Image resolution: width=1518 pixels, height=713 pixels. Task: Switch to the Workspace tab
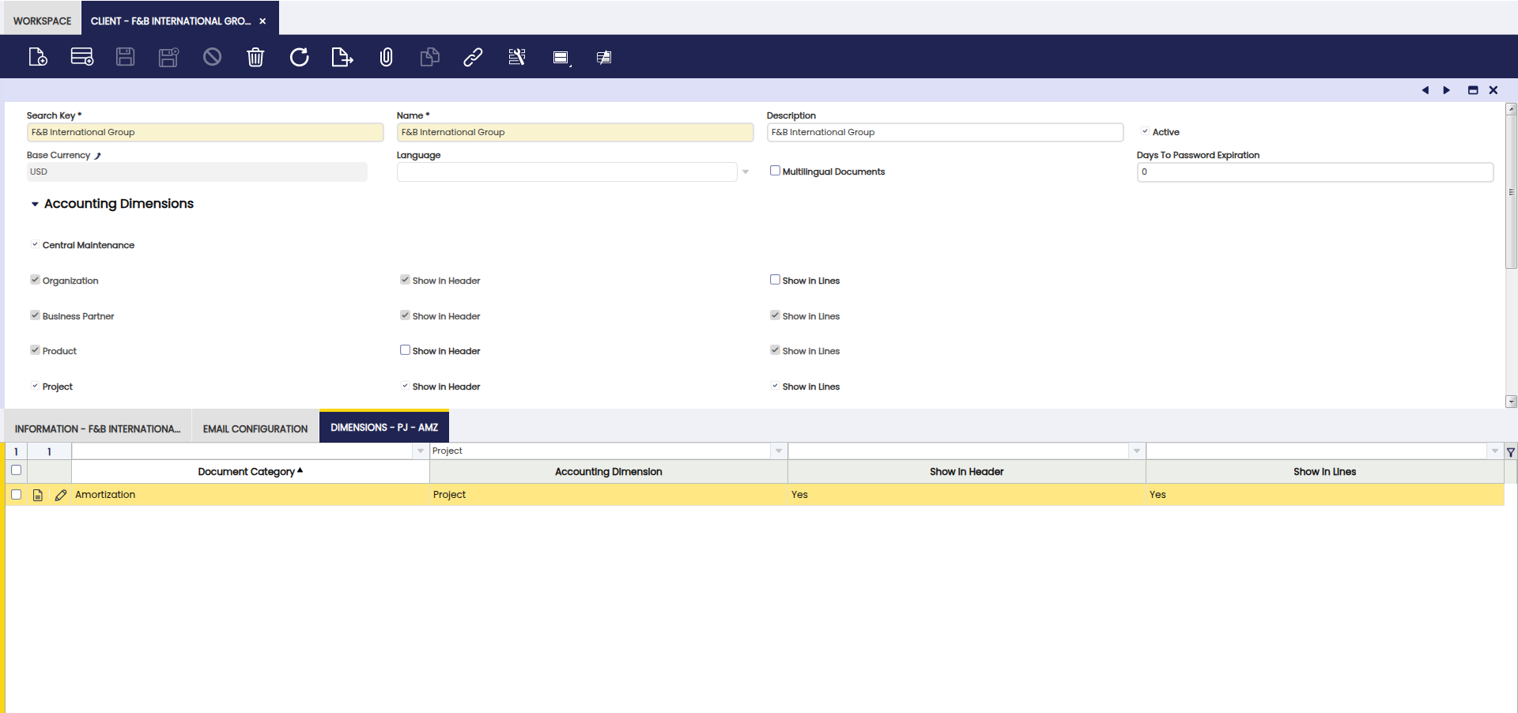[x=42, y=21]
